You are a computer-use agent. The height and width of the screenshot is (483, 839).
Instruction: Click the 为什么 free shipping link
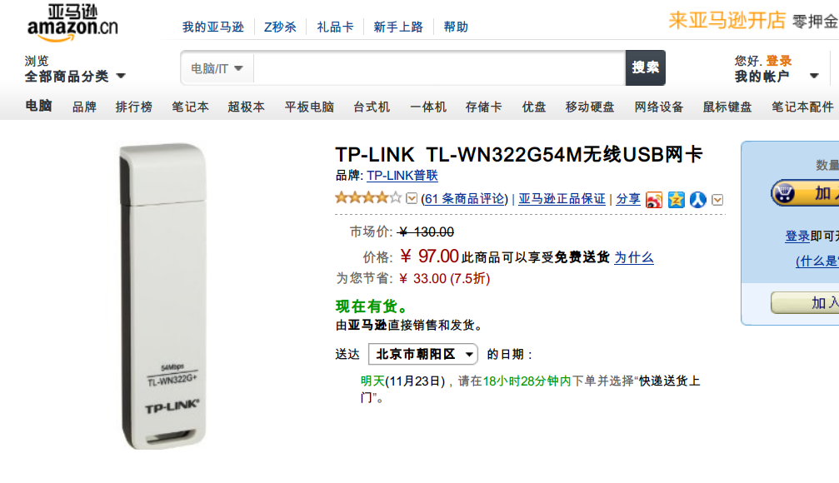click(x=633, y=258)
